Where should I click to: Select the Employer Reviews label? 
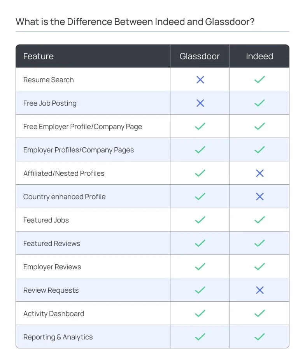point(52,267)
